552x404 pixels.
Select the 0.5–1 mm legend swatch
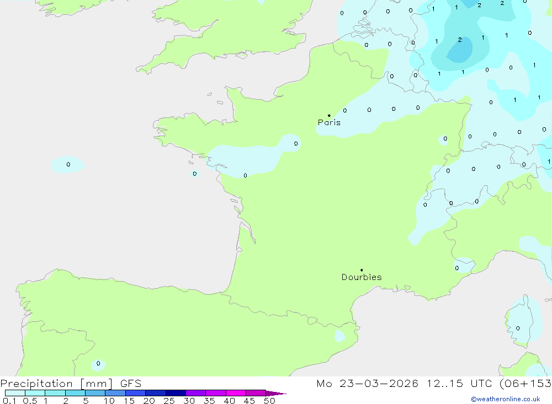[35, 393]
